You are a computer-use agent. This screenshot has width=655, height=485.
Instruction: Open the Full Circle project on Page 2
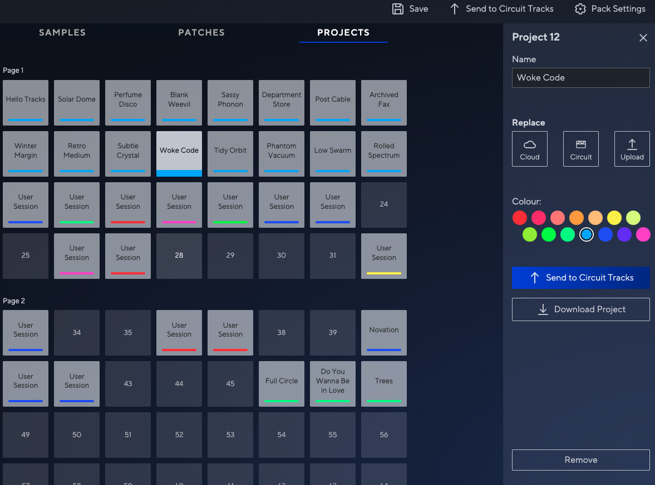281,383
